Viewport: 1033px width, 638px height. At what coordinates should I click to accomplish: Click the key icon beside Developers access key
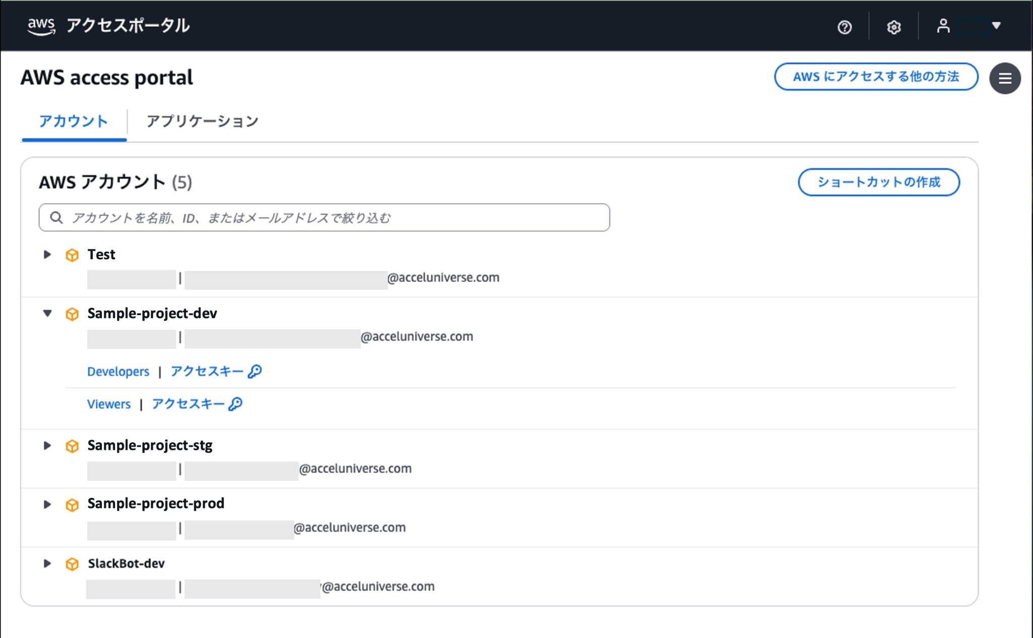click(x=255, y=372)
